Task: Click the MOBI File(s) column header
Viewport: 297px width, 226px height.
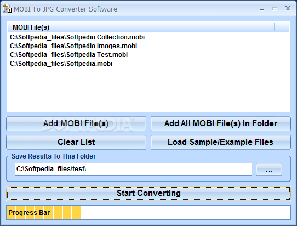Action: [141, 27]
